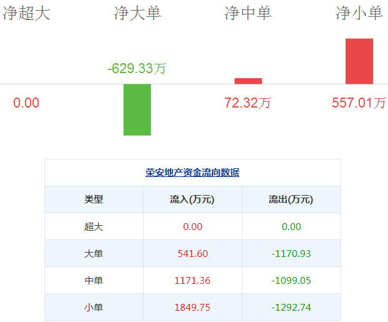The height and width of the screenshot is (322, 388).
Task: Select the 超大 row label
Action: point(94,226)
